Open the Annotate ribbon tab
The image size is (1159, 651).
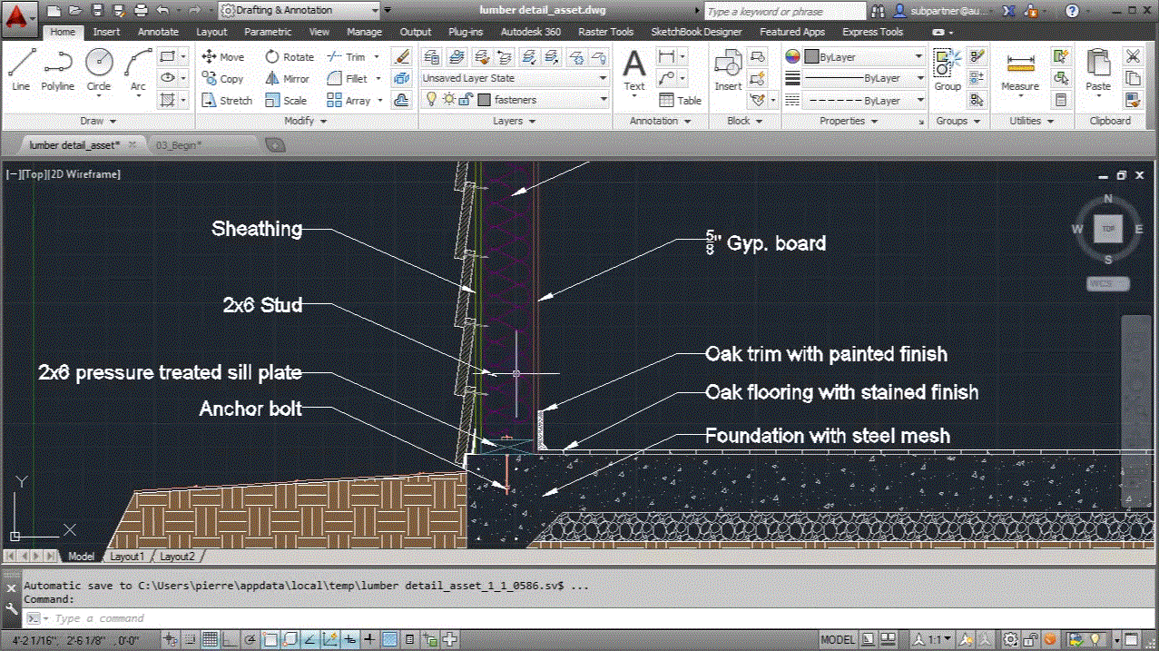(x=158, y=32)
